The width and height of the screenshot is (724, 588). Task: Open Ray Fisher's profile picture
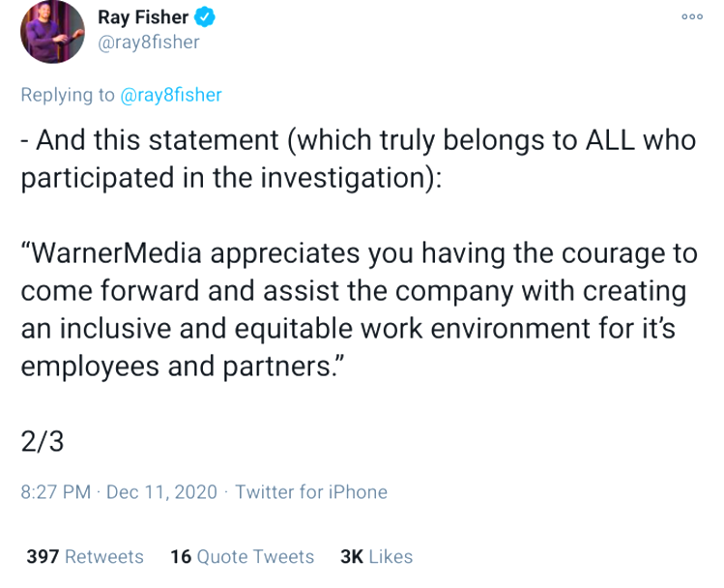[53, 32]
